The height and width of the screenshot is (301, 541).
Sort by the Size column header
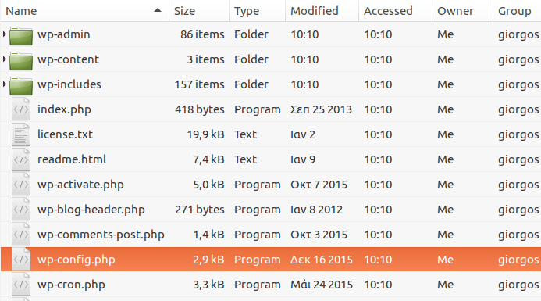(199, 11)
